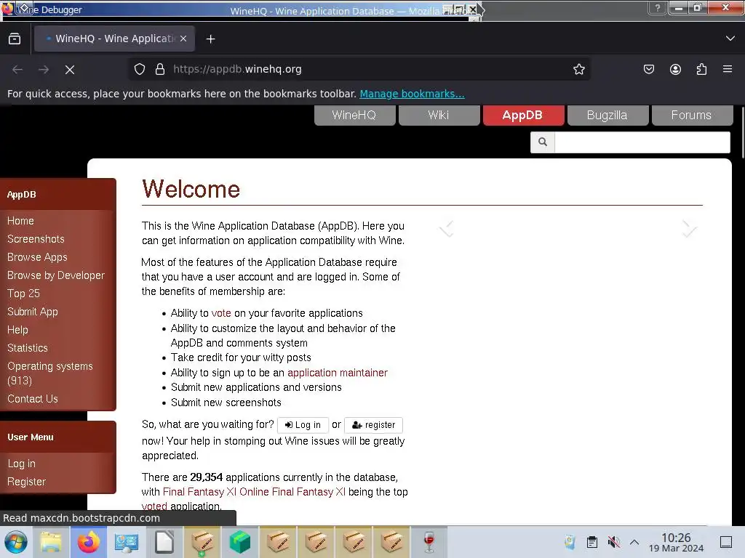Image resolution: width=745 pixels, height=558 pixels.
Task: Open the Pocket save icon
Action: (x=648, y=69)
